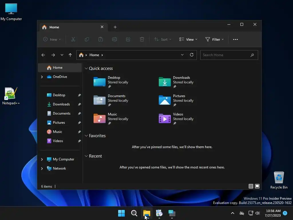Open the Filter dropdown
This screenshot has height=220, width=293.
(215, 39)
